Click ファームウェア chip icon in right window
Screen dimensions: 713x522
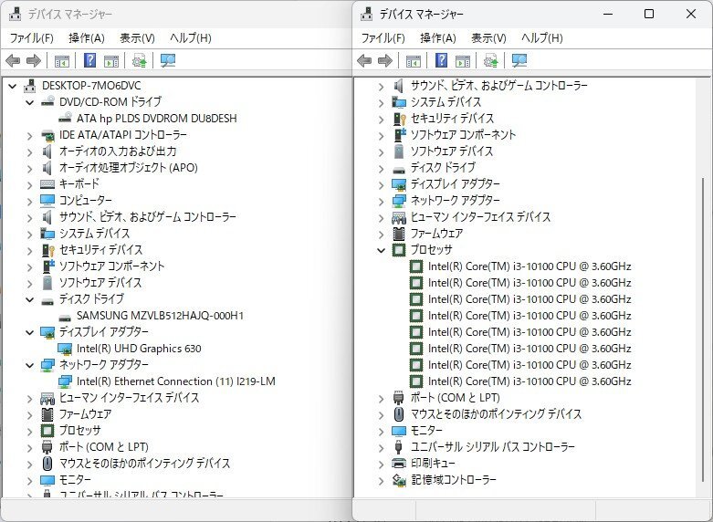click(x=399, y=234)
